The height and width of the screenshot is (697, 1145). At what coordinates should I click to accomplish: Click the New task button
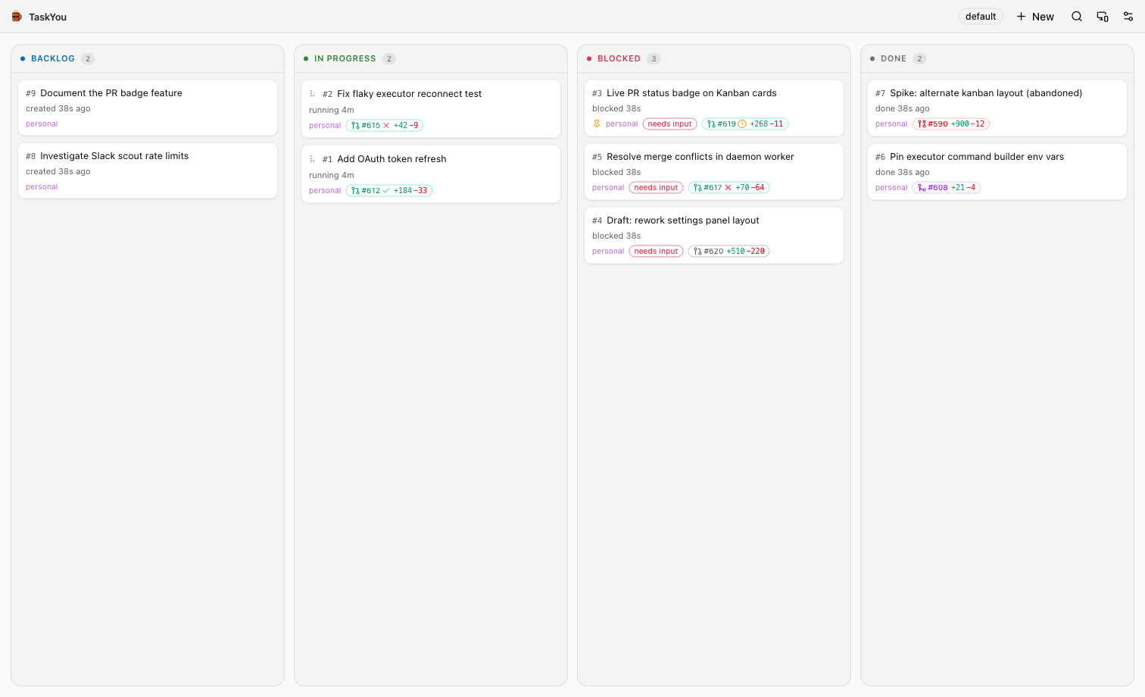point(1035,17)
